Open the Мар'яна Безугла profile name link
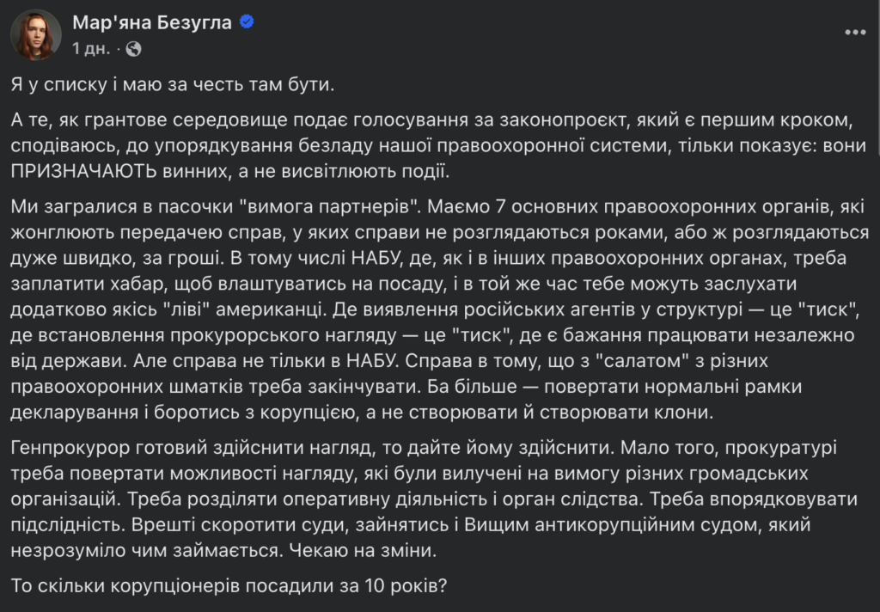The width and height of the screenshot is (880, 612). coord(152,22)
